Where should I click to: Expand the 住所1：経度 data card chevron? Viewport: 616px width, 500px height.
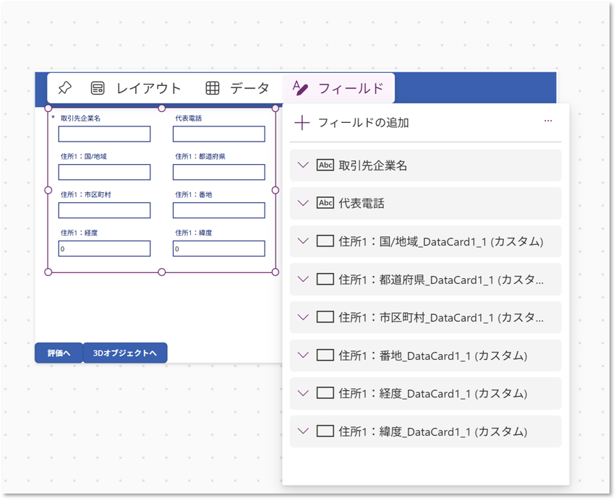coord(303,393)
